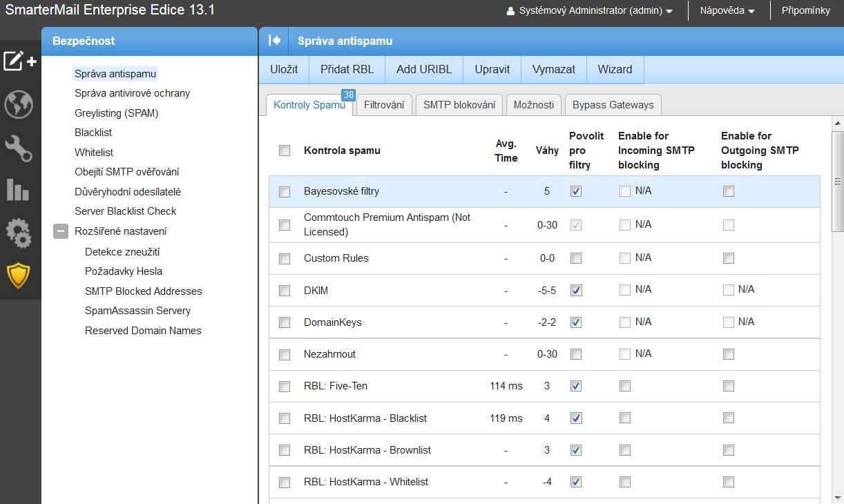The image size is (844, 504).
Task: Sort by the Kontrola spamu column header
Action: pos(342,151)
